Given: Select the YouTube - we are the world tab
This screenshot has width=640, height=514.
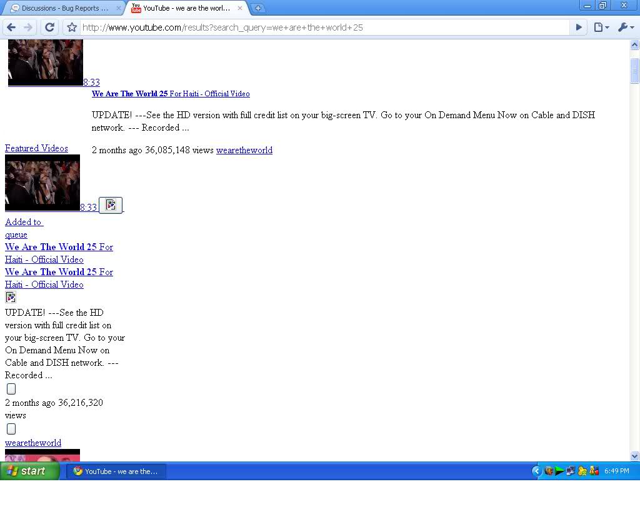Looking at the screenshot, I should [187, 8].
